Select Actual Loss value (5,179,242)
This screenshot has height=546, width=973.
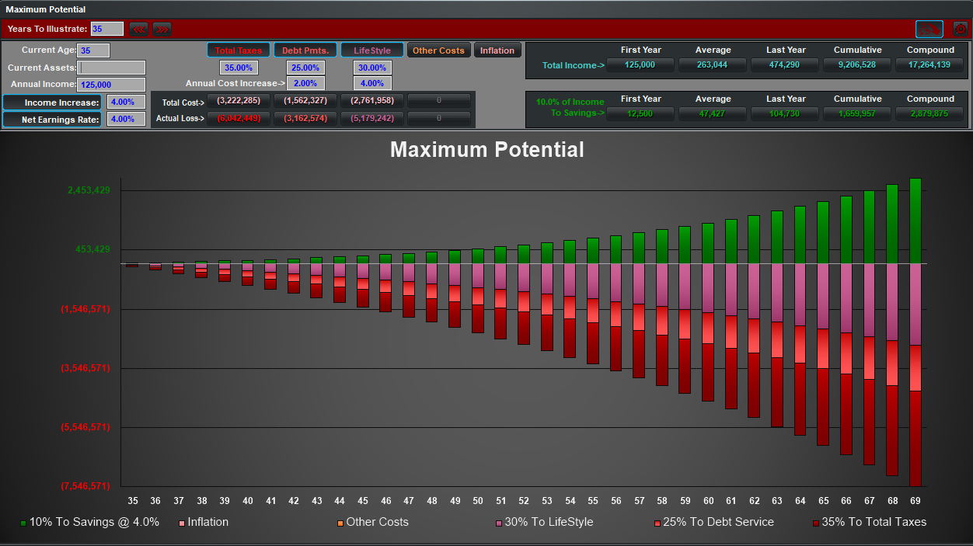click(x=372, y=118)
